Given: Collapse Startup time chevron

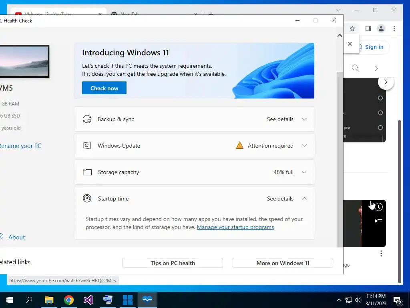Looking at the screenshot, I should (x=304, y=199).
